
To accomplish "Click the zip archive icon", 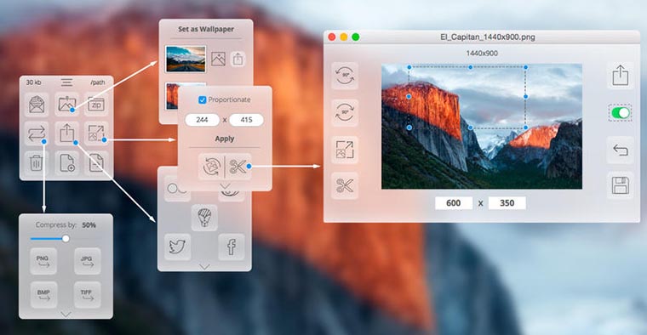I will click(96, 105).
